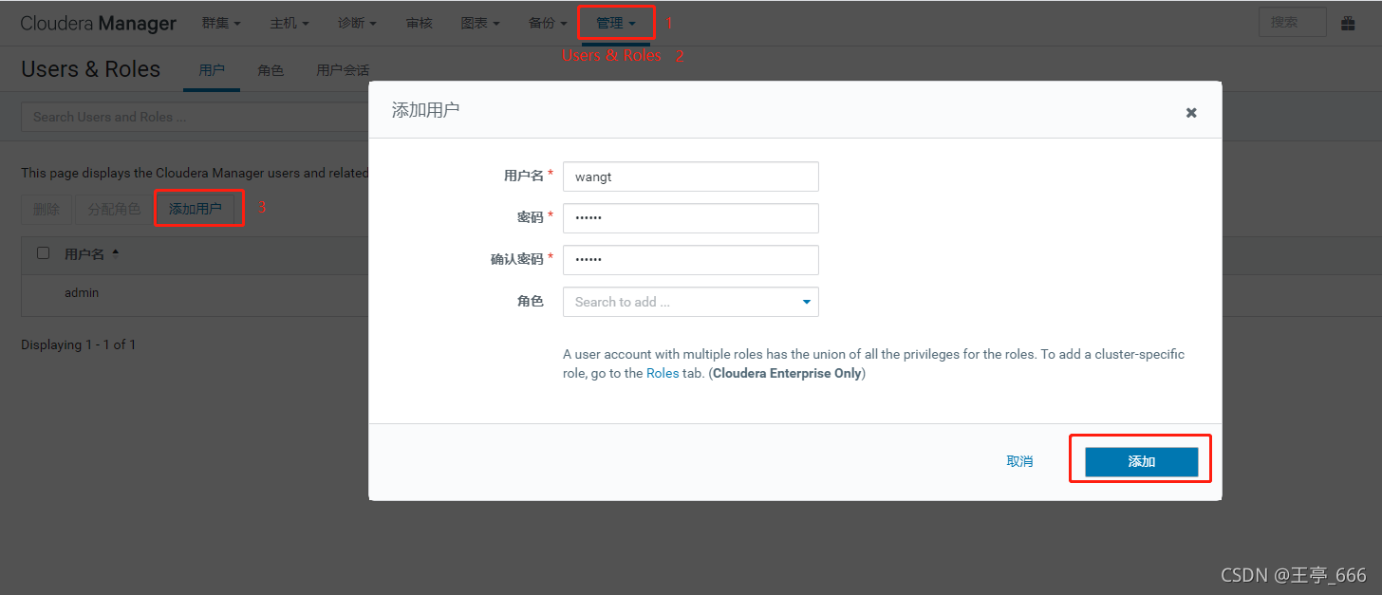The image size is (1382, 595).
Task: Open the 图表 dropdown menu
Action: click(x=480, y=23)
